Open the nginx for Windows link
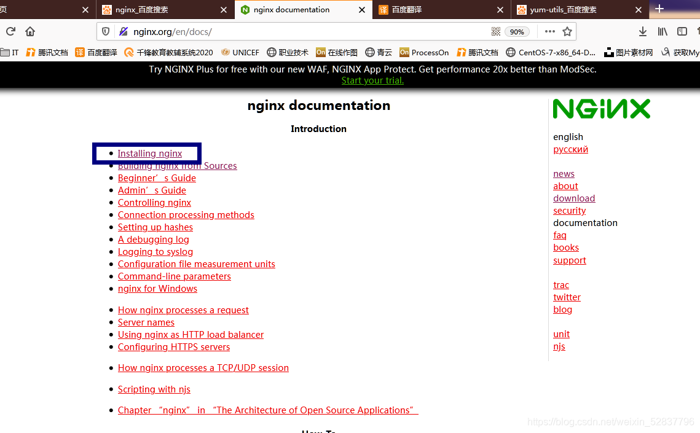This screenshot has width=700, height=433. [157, 289]
